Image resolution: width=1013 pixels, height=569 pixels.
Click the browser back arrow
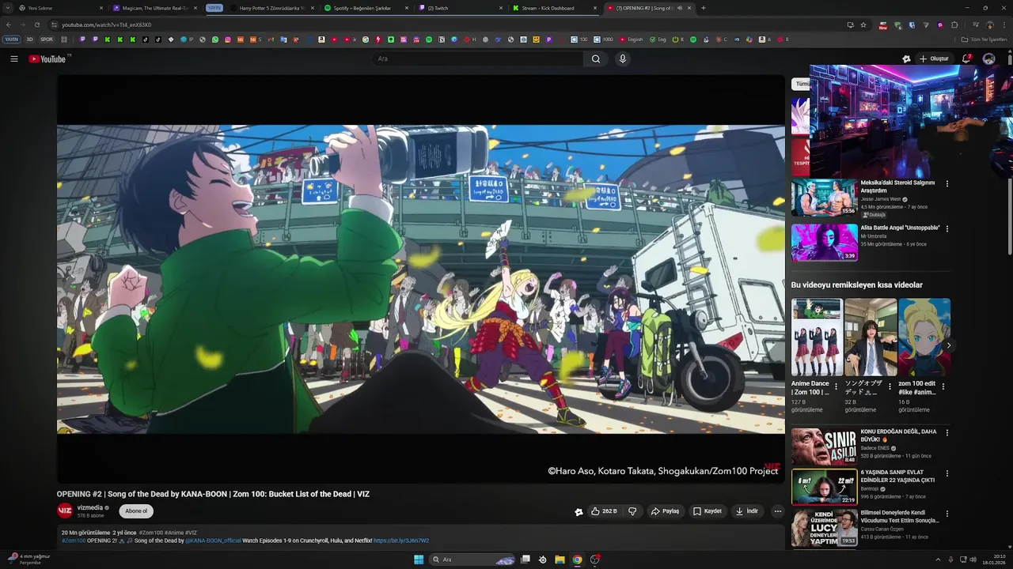pos(9,24)
